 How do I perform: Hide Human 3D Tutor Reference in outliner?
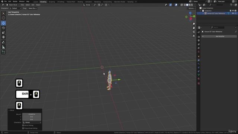click(233, 13)
